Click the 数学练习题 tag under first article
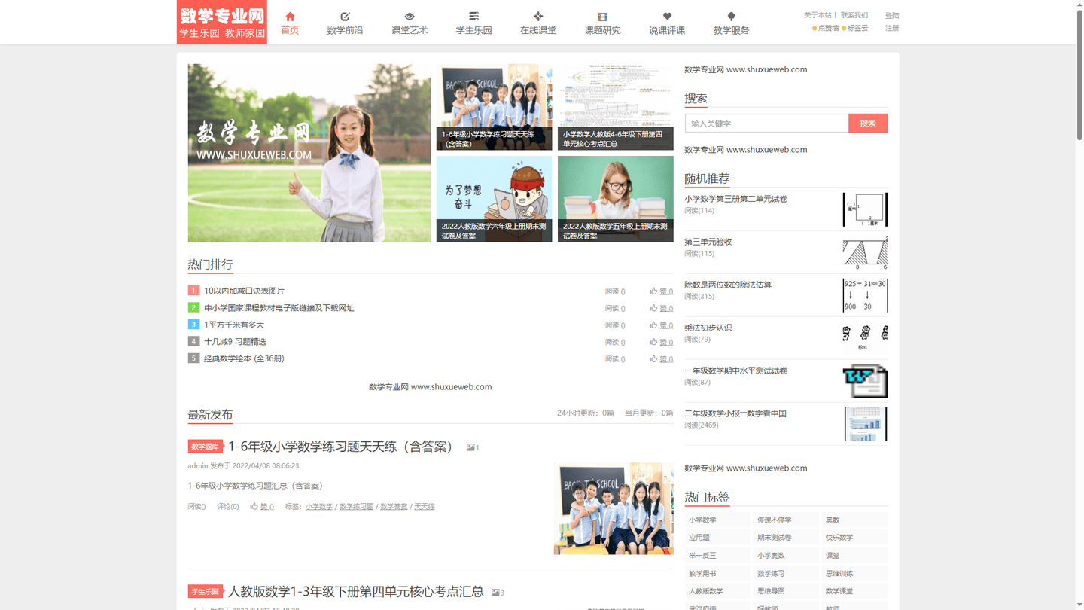 point(357,507)
